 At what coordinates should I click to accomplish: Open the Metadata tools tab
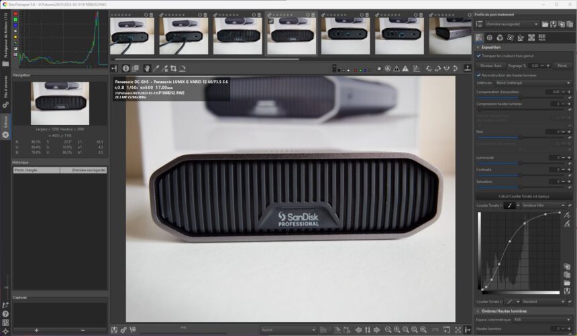(541, 37)
